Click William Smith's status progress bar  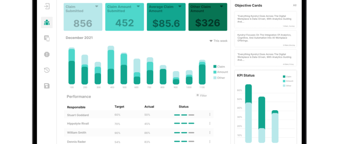[184, 132]
